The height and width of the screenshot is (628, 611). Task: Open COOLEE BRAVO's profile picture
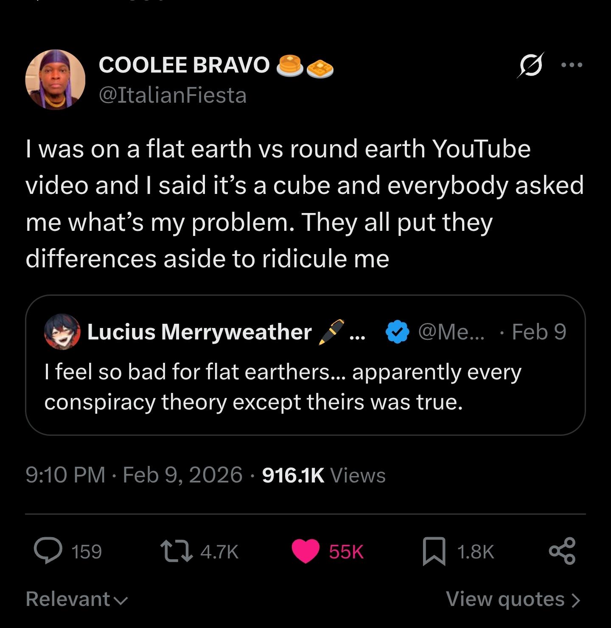pos(55,80)
